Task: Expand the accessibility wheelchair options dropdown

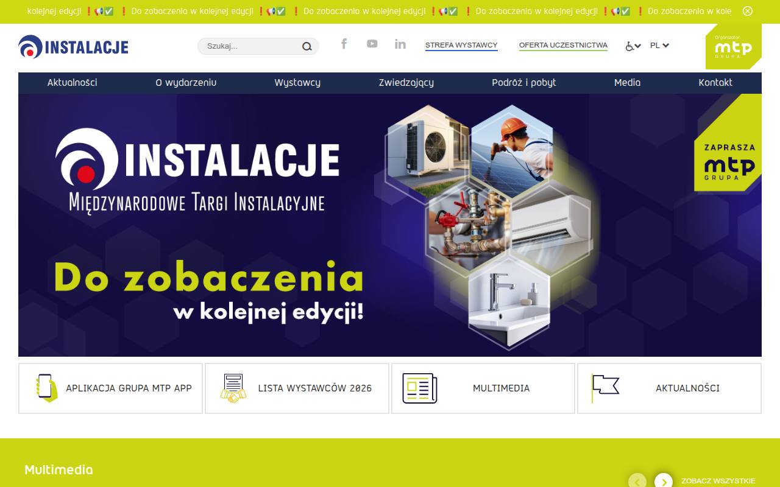Action: tap(633, 46)
